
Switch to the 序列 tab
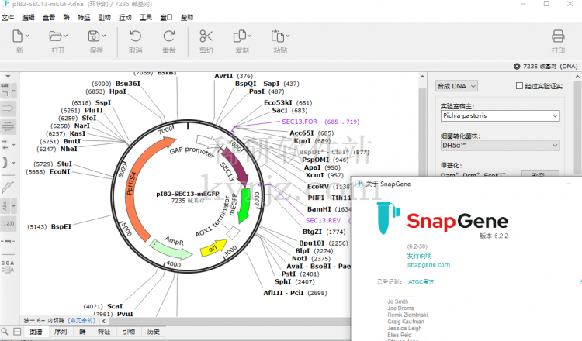pyautogui.click(x=61, y=332)
